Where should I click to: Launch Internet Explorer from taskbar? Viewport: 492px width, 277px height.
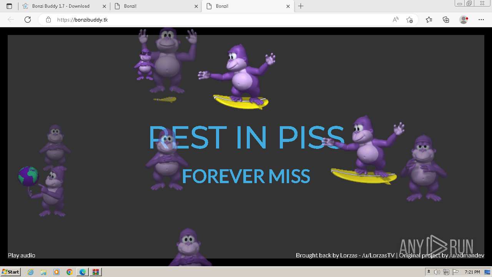click(30, 272)
